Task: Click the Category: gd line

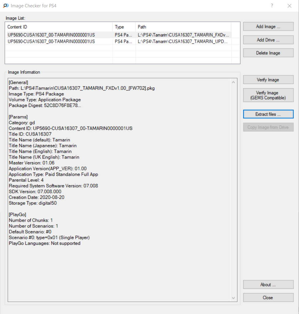Action: 22,123
